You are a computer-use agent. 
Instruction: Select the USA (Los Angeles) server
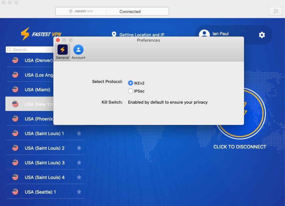coord(30,75)
